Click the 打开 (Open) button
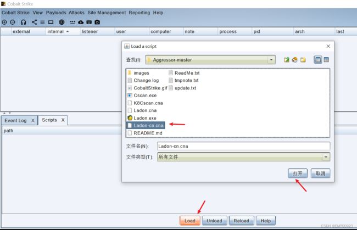Image resolution: width=357 pixels, height=230 pixels. tap(298, 173)
